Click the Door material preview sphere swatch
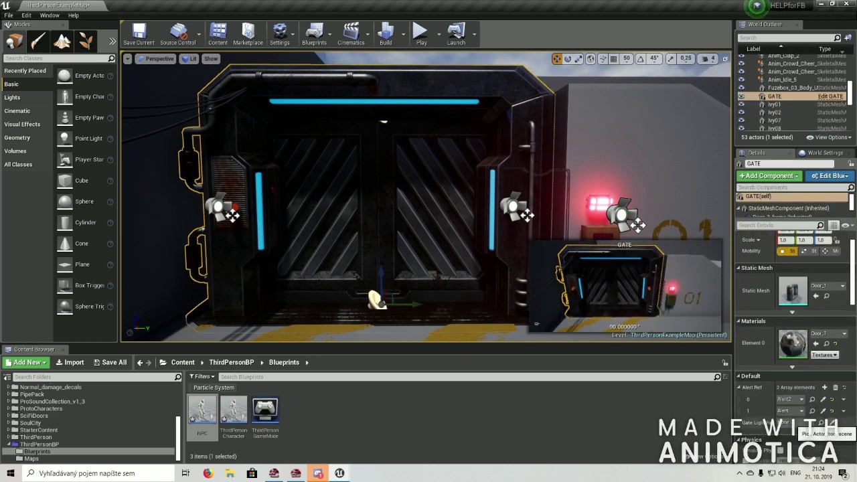 click(793, 343)
